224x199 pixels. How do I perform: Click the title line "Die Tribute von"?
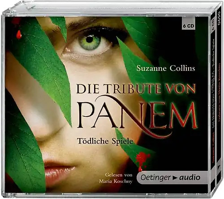point(136,89)
